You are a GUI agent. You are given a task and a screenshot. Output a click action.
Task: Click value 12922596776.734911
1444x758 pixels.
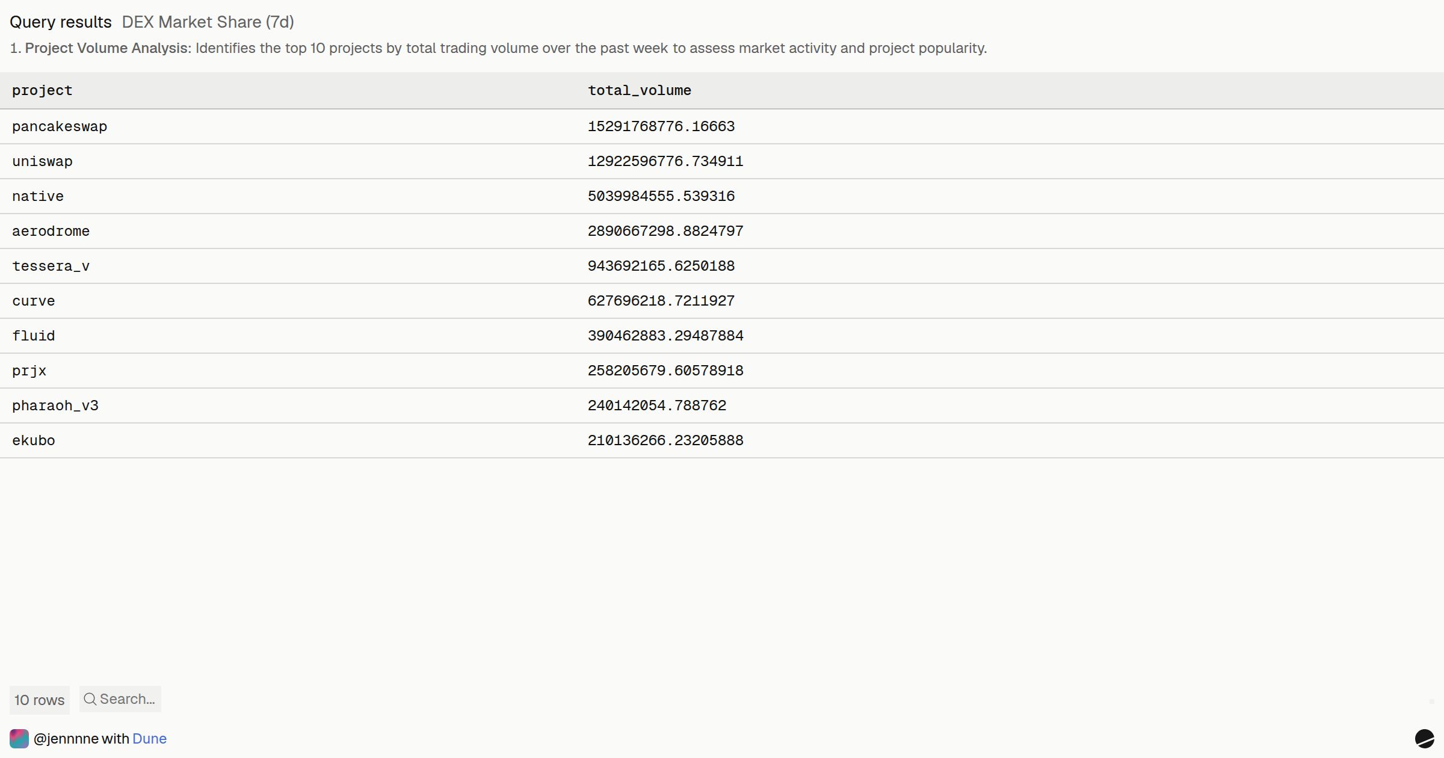coord(665,161)
